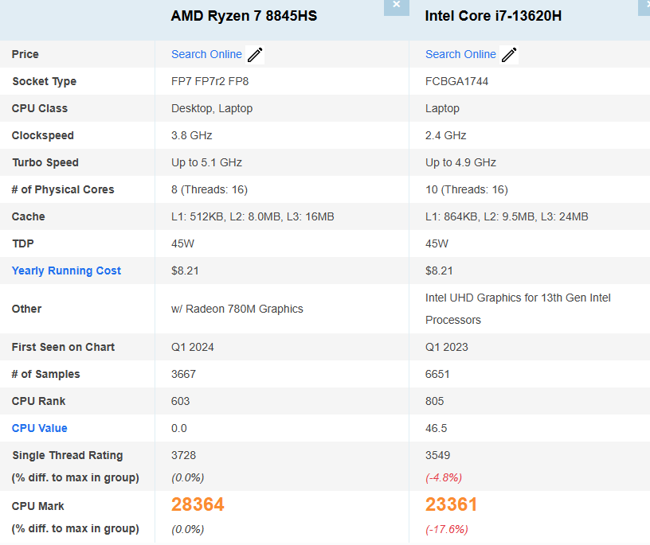Image resolution: width=650 pixels, height=545 pixels.
Task: Click the edit pencil icon for Core i7-13620H price
Action: tap(509, 55)
